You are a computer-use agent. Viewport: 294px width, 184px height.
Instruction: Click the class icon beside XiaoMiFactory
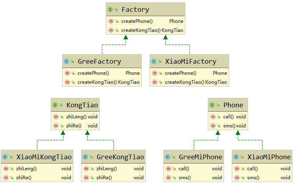[154, 61]
